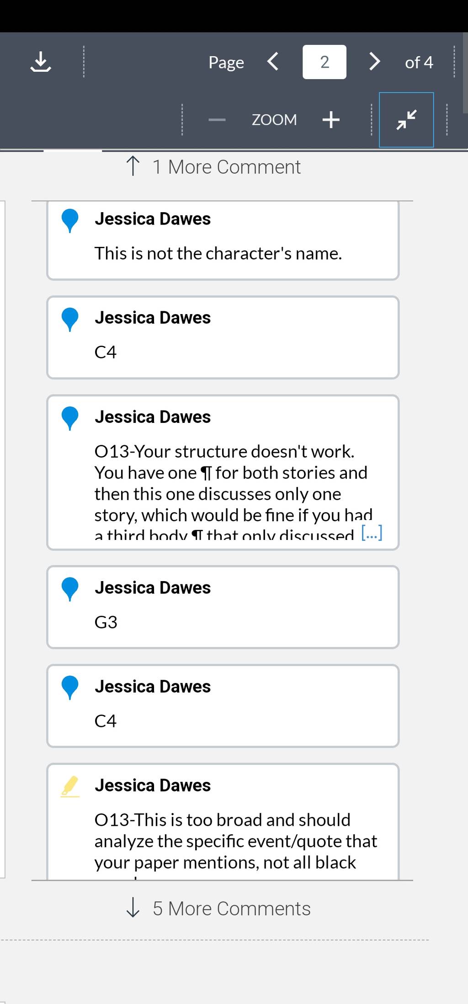Show 5 More Comments below
The width and height of the screenshot is (468, 1004).
click(x=218, y=908)
